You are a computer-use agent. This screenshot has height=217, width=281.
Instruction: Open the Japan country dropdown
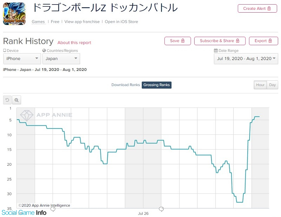coord(61,59)
